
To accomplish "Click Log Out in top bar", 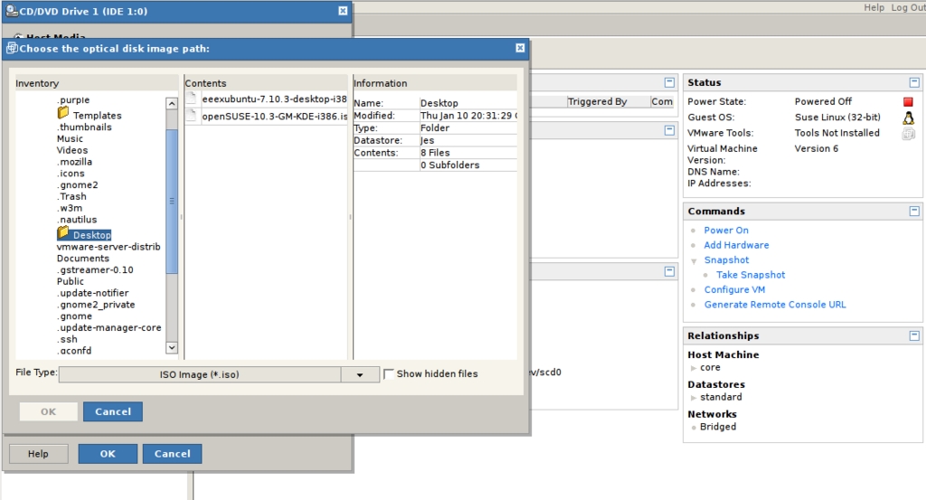I will coord(907,7).
